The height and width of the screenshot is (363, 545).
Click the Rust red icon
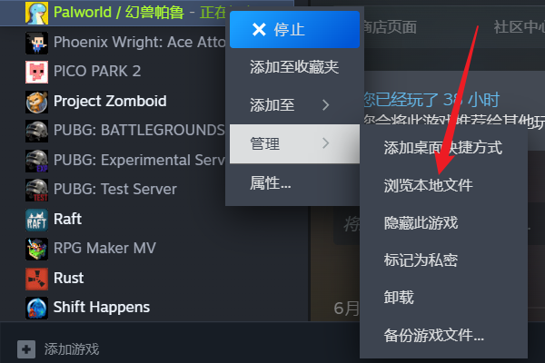coord(36,279)
